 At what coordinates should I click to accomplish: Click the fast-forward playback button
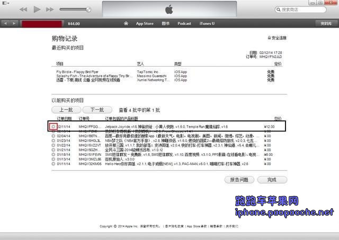(50, 10)
